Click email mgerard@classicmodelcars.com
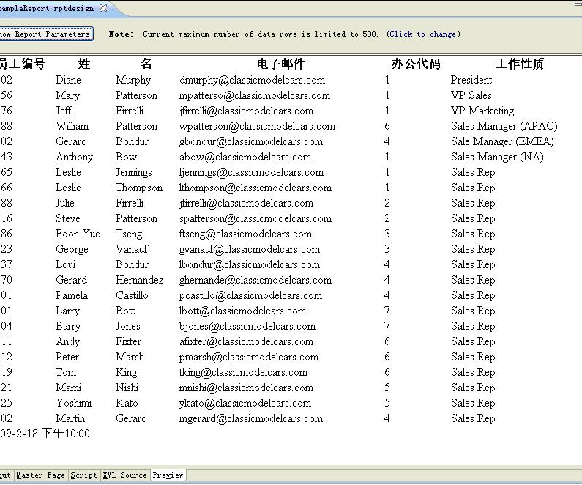The height and width of the screenshot is (485, 582). tap(251, 418)
